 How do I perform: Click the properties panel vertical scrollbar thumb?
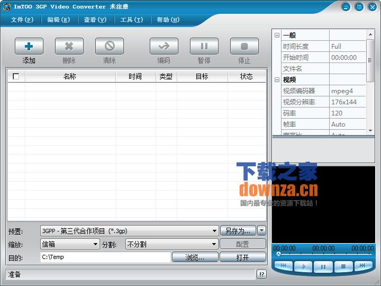tap(370, 60)
